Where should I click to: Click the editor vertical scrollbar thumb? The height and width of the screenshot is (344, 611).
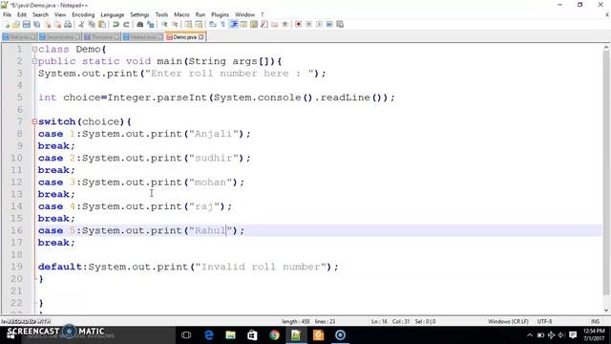point(606,172)
